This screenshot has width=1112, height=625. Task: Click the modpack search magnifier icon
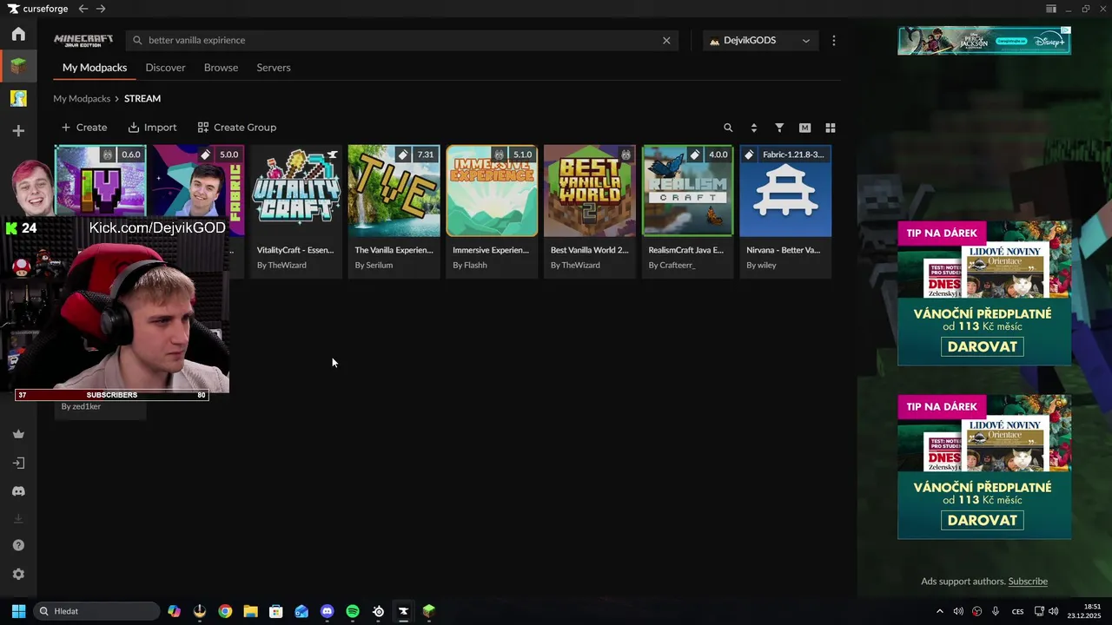click(728, 128)
